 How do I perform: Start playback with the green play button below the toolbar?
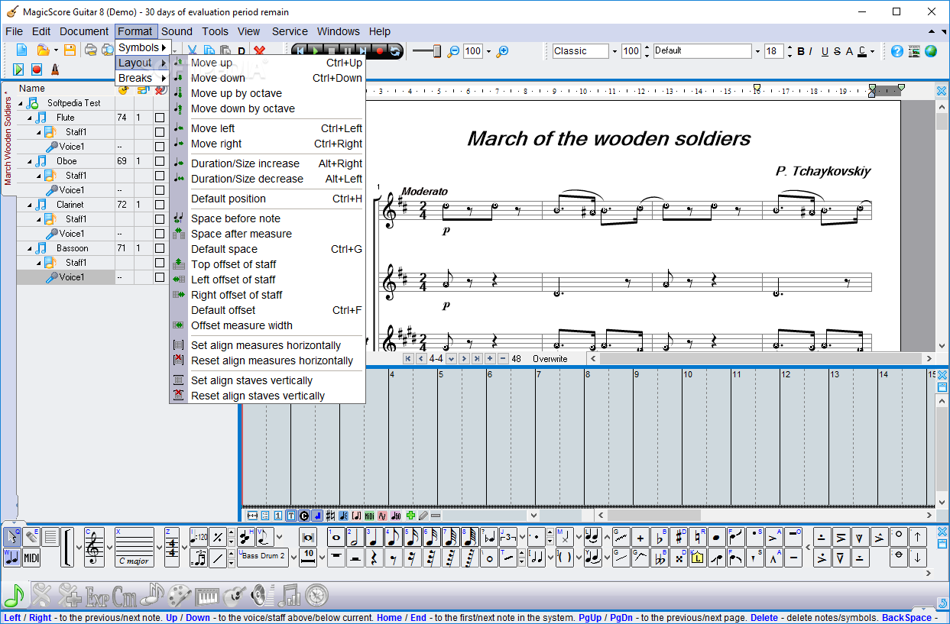18,70
